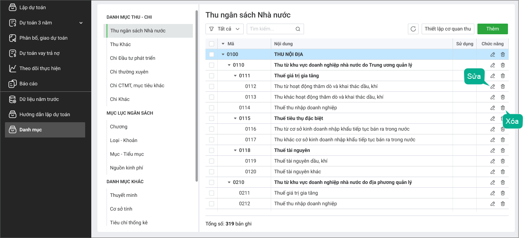The height and width of the screenshot is (238, 524).
Task: Expand Dự toán 3 năm submenu chevron
Action: [x=81, y=23]
